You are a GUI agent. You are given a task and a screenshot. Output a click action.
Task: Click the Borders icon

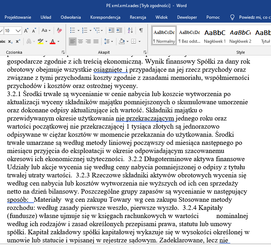click(133, 42)
